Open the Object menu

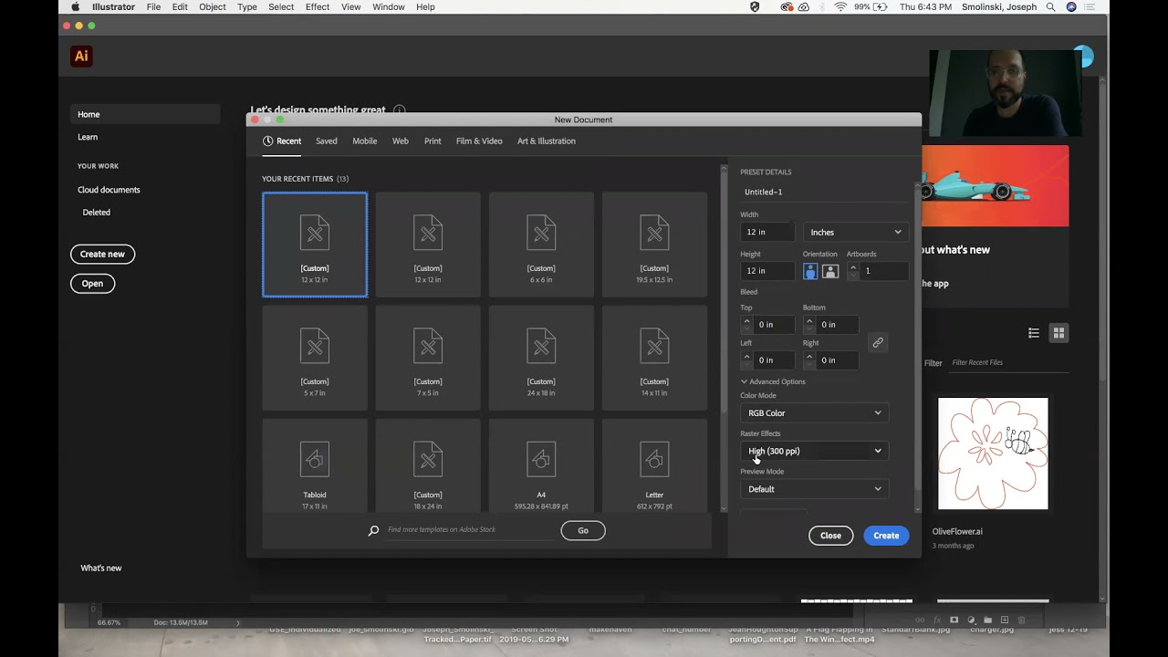coord(213,6)
